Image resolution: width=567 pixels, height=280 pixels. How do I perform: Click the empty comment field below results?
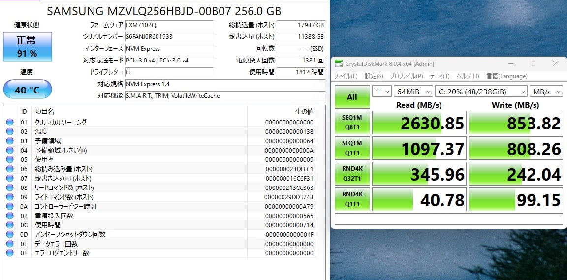[449, 219]
